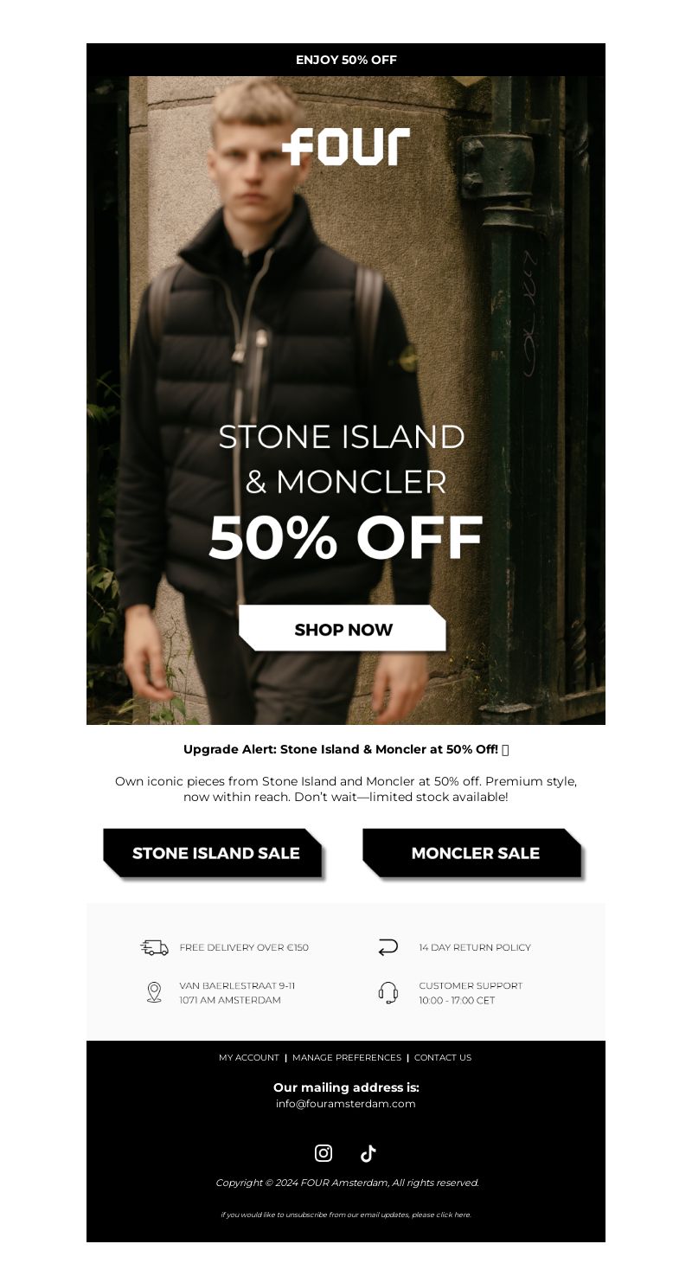Click the ENJOY 50% OFF banner

pos(346,60)
